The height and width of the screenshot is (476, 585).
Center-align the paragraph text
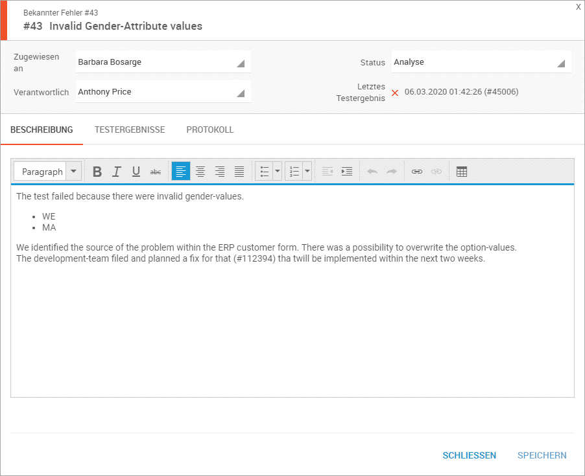pyautogui.click(x=200, y=172)
